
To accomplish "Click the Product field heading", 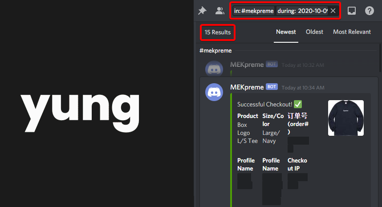I will pos(248,116).
